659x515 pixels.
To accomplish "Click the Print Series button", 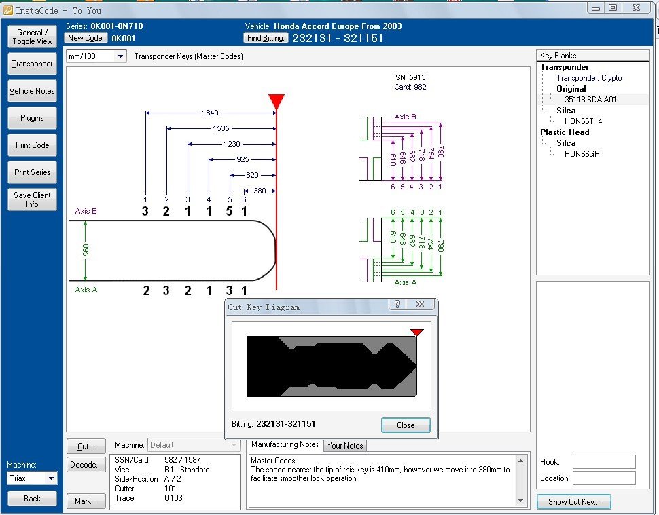I will (33, 172).
